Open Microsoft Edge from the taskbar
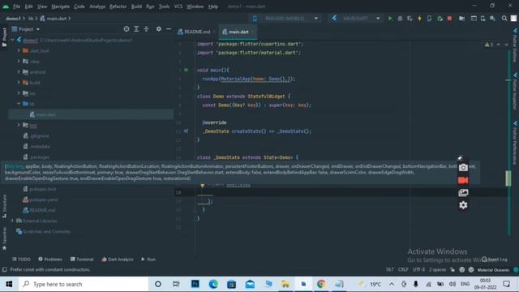 (x=213, y=284)
